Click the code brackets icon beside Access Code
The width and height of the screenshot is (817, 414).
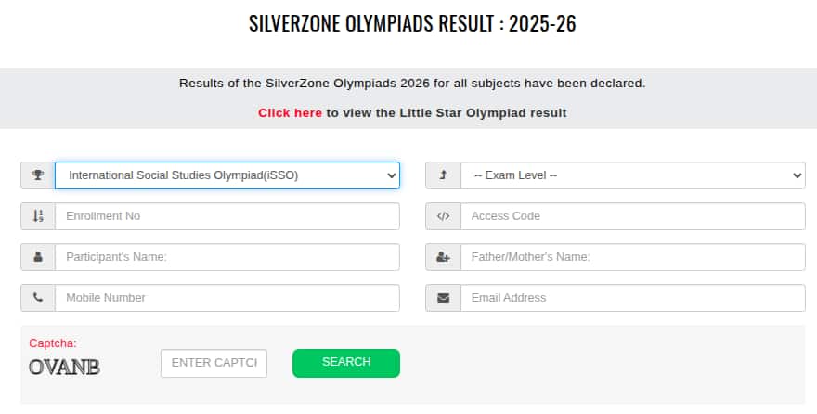443,216
